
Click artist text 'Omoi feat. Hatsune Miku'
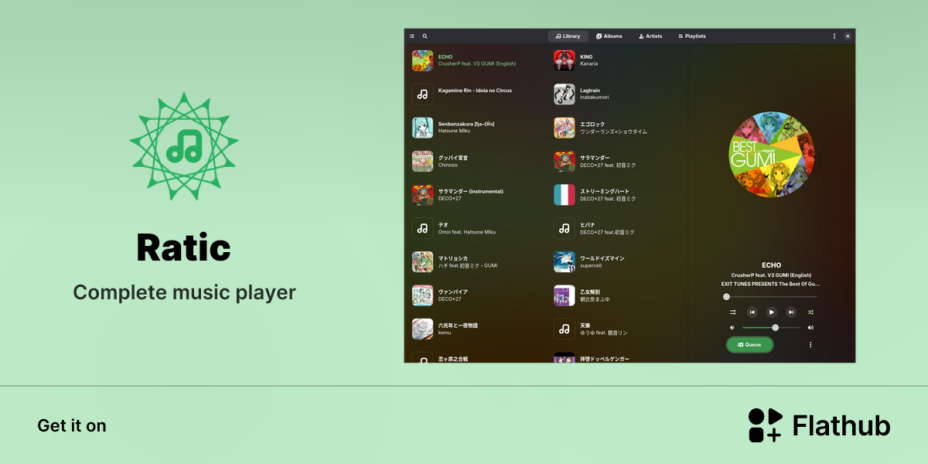coord(467,232)
